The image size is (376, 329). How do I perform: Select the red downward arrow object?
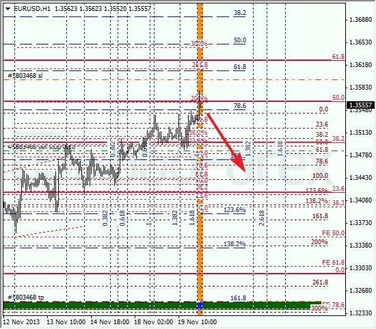click(226, 143)
